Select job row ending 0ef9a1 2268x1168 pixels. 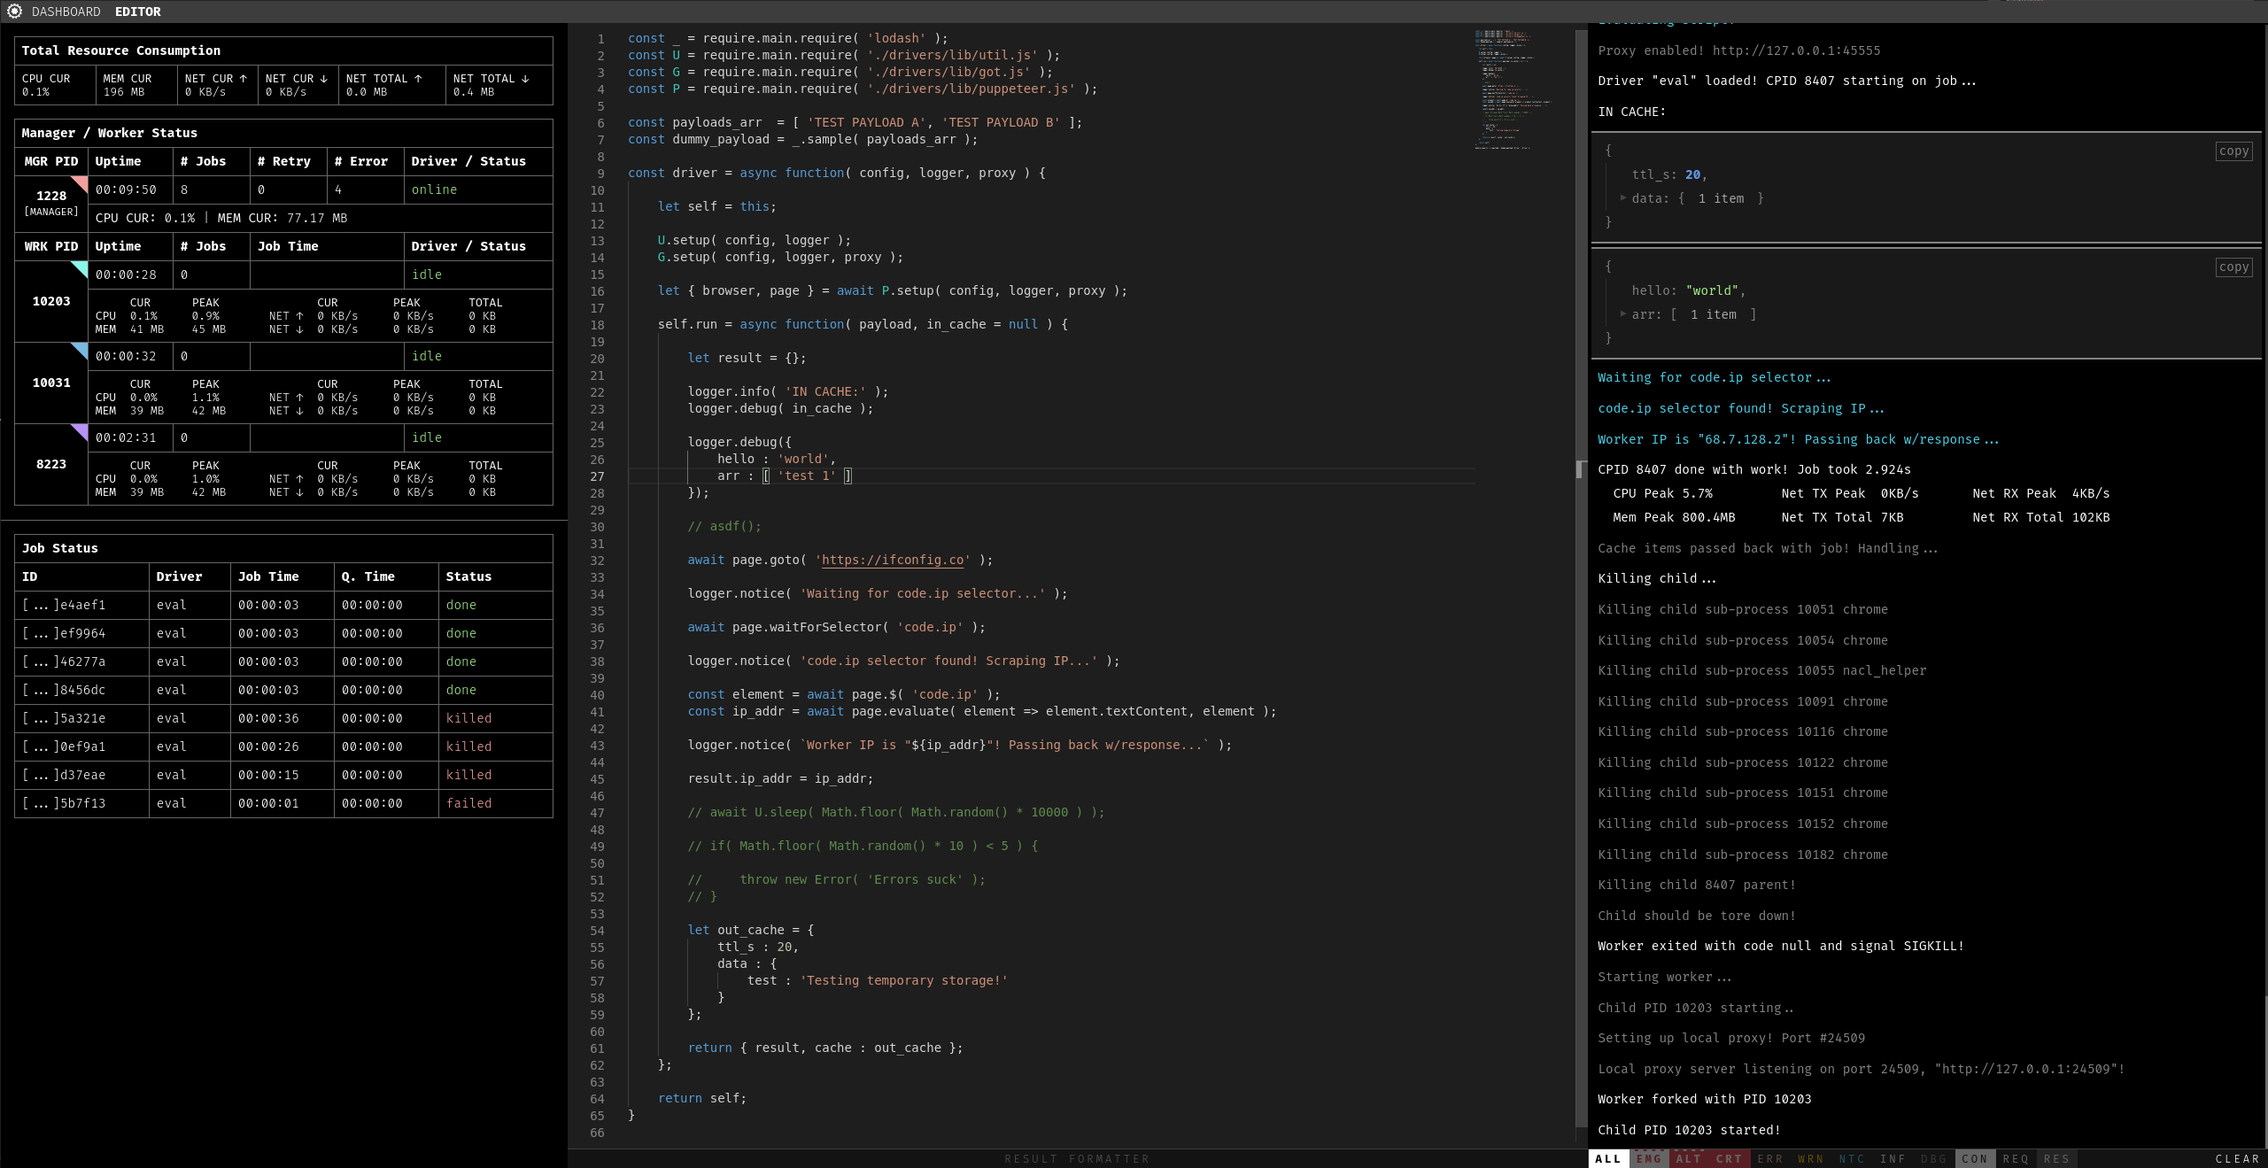283,746
